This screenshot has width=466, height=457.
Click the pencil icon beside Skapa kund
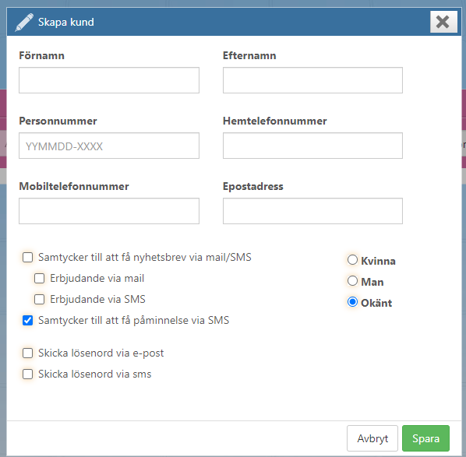(24, 23)
